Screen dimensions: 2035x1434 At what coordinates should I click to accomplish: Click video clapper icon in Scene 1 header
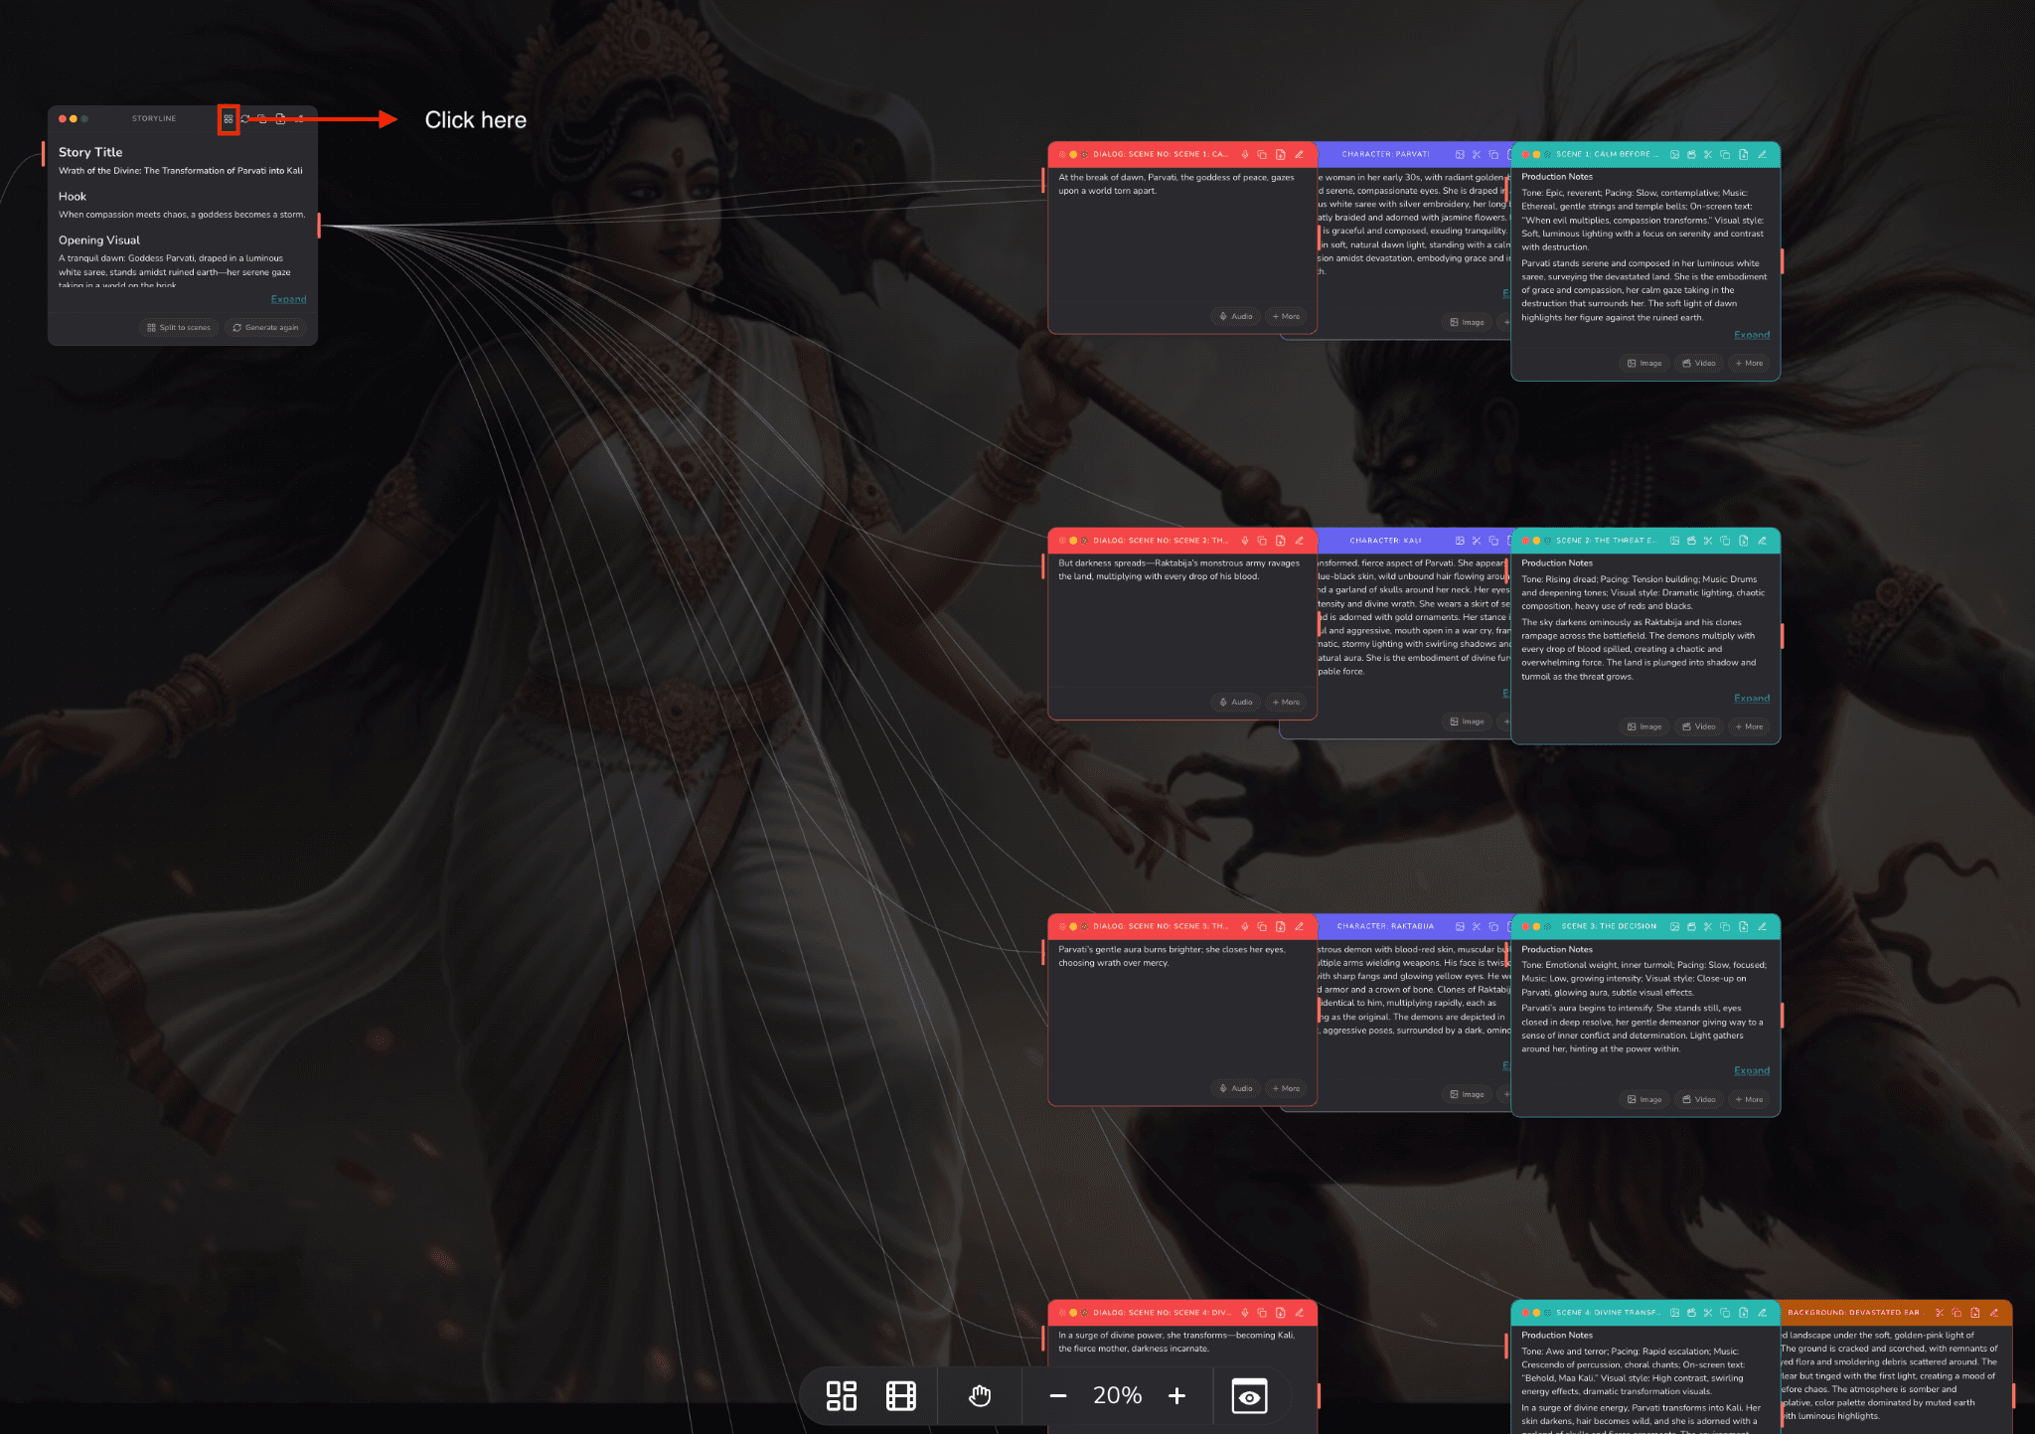click(1691, 154)
